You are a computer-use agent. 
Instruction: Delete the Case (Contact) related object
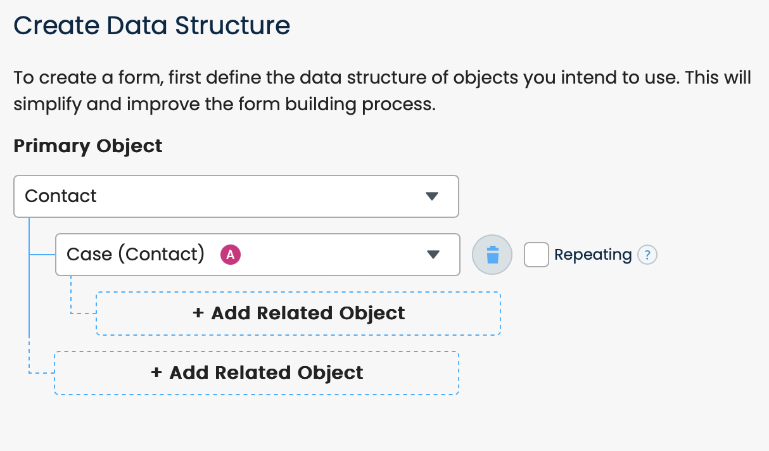pyautogui.click(x=492, y=255)
